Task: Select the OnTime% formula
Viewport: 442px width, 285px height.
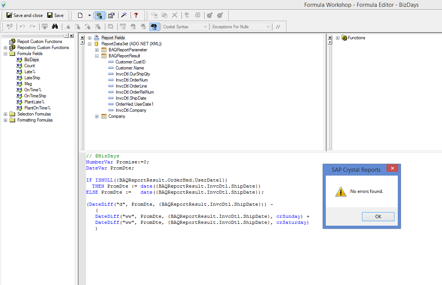Action: (x=33, y=89)
